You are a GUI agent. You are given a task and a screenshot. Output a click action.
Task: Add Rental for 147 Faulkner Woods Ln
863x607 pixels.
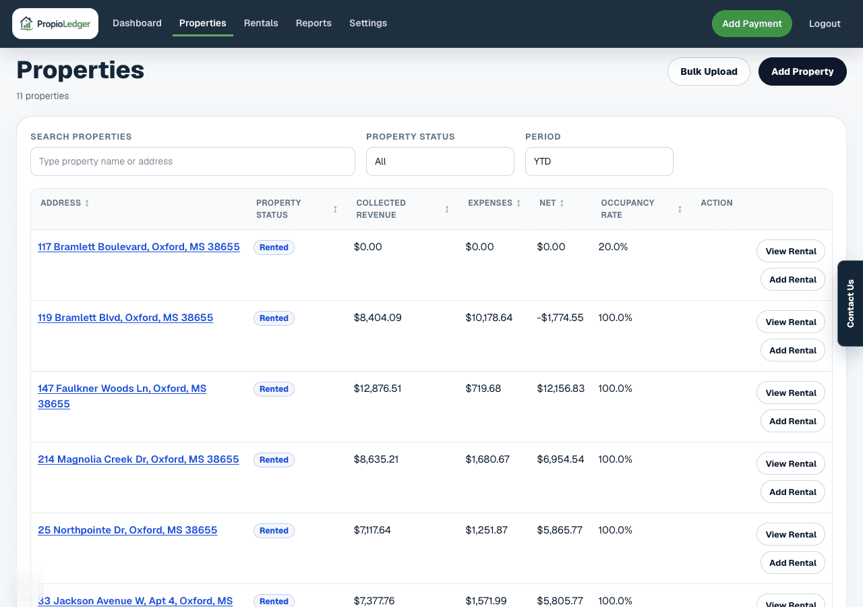[793, 421]
